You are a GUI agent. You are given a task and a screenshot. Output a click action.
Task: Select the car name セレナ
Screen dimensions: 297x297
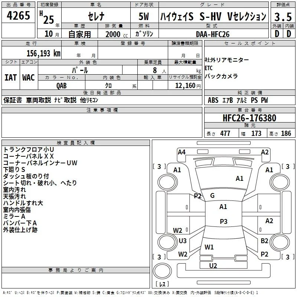point(96,16)
